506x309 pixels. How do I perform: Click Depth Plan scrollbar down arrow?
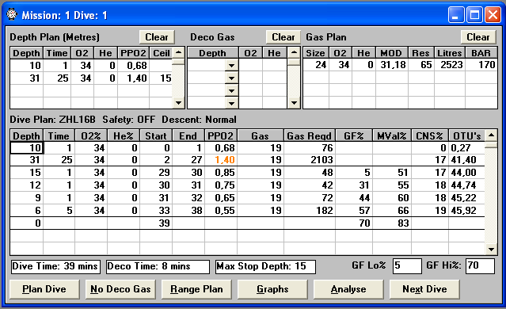pyautogui.click(x=178, y=103)
